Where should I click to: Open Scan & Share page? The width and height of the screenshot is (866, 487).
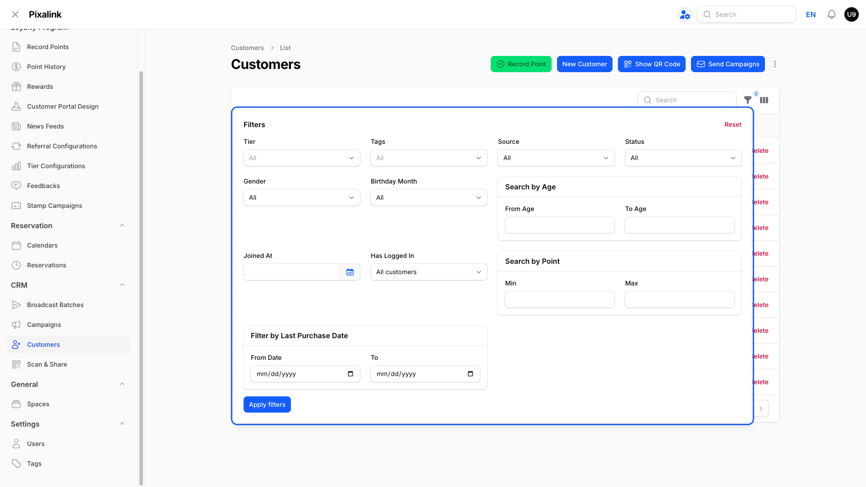[69, 364]
